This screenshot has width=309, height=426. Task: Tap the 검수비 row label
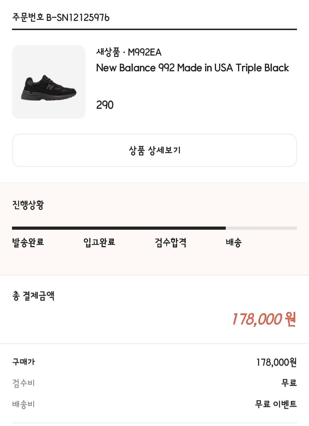[23, 383]
